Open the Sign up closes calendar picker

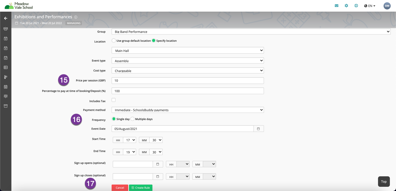158,177
